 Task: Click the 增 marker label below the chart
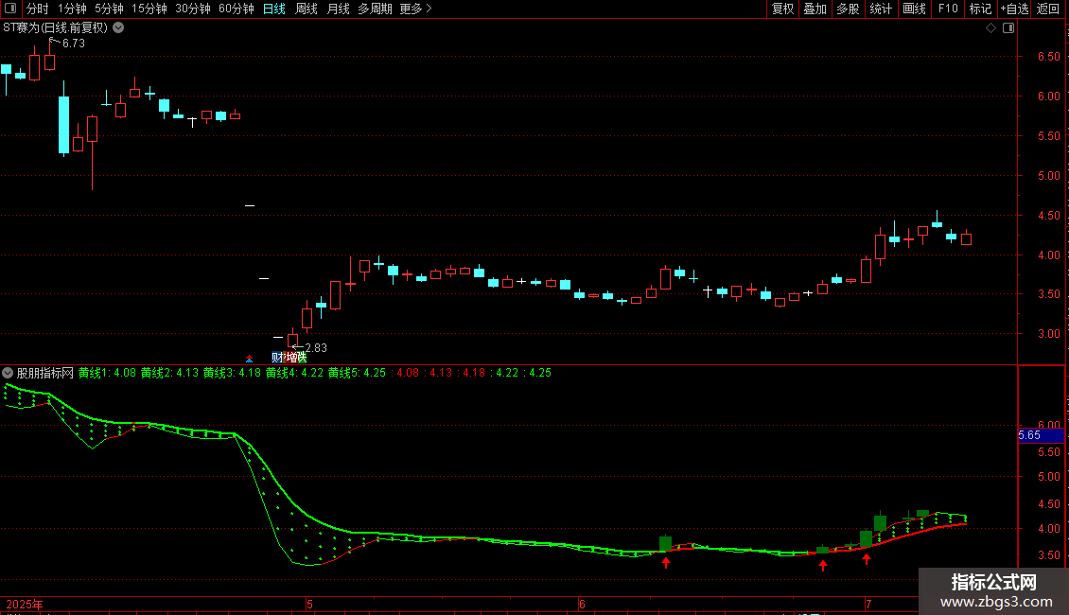(x=291, y=358)
